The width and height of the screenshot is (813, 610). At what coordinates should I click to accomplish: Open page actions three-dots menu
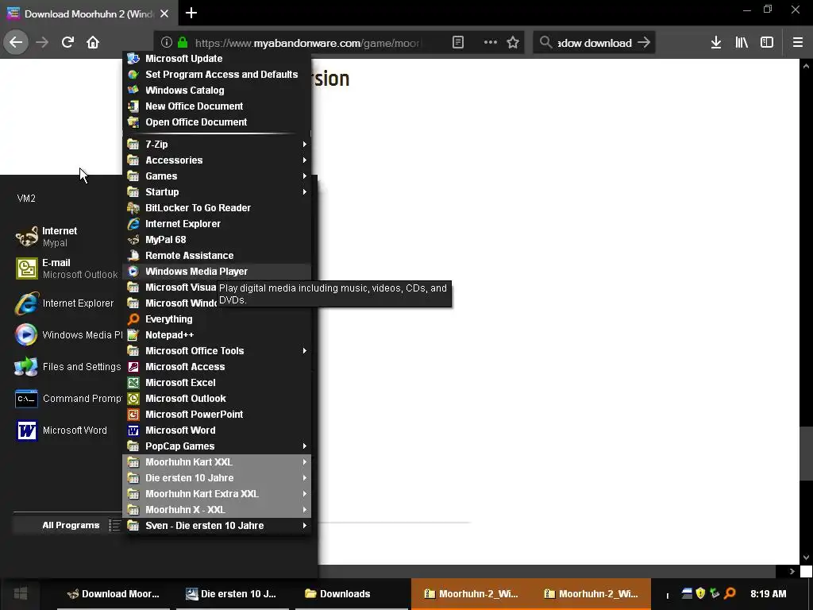coord(490,42)
